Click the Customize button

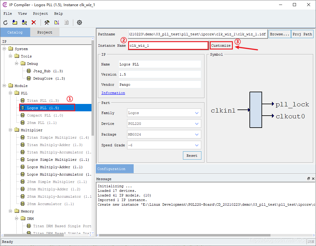click(x=221, y=46)
